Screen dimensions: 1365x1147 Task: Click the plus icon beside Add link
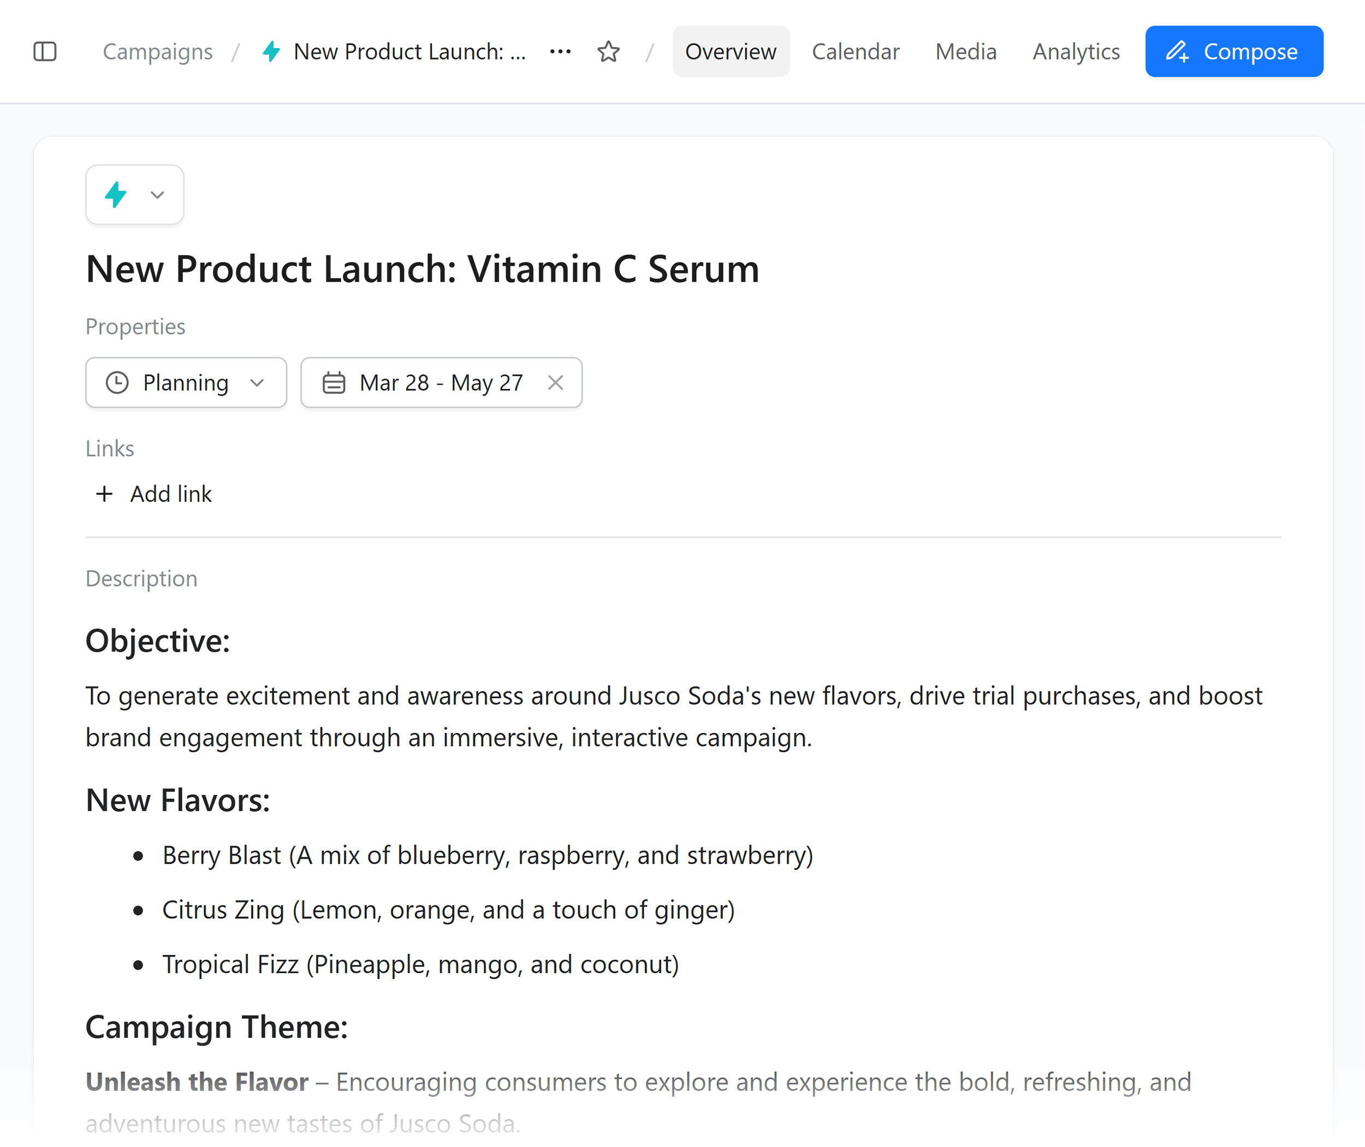tap(105, 494)
